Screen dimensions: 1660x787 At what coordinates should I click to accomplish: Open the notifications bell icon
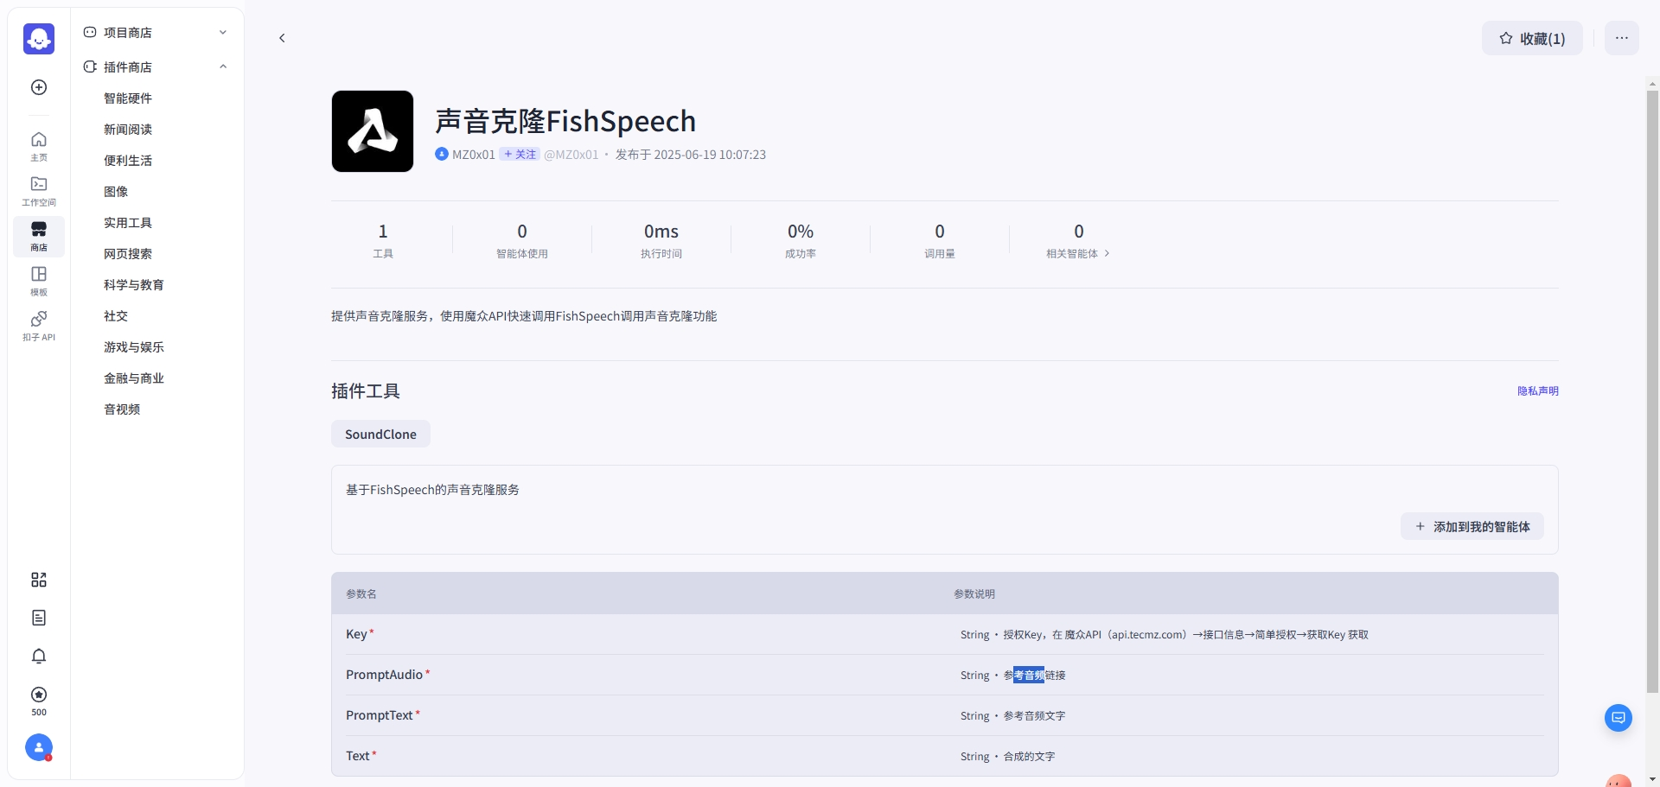(x=38, y=657)
